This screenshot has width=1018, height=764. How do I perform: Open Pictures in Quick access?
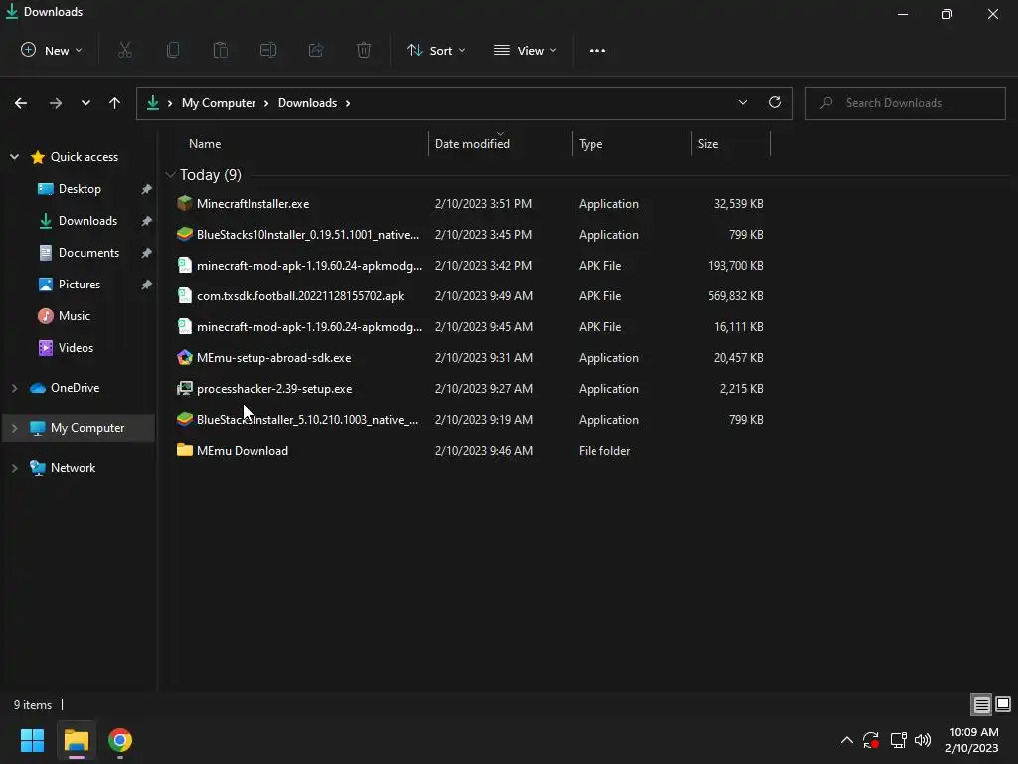coord(80,284)
